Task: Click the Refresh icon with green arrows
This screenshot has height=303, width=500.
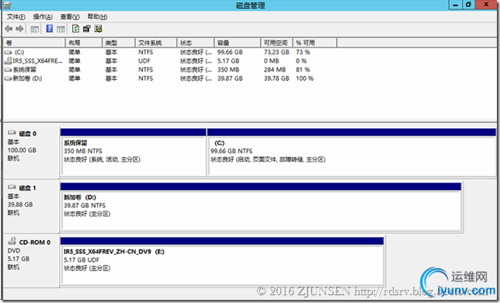Action: pyautogui.click(x=75, y=29)
